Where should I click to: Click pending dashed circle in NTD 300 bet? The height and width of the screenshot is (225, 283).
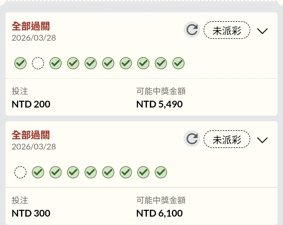[20, 172]
